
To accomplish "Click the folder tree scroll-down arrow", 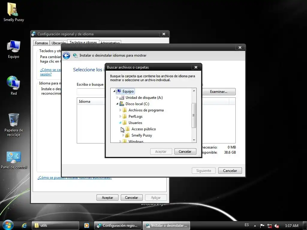I will (194, 140).
